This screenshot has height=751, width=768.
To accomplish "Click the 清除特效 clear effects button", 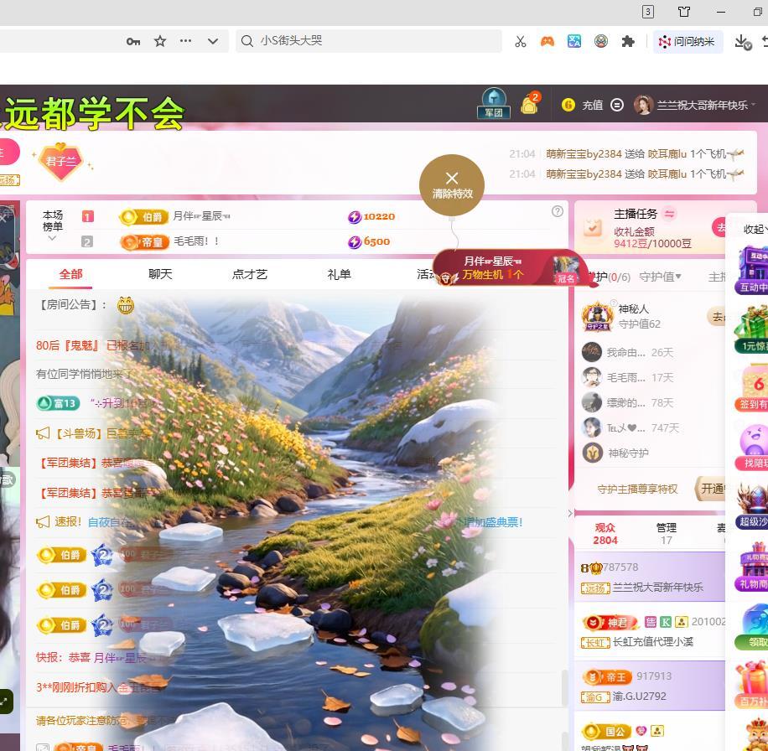I will (452, 184).
